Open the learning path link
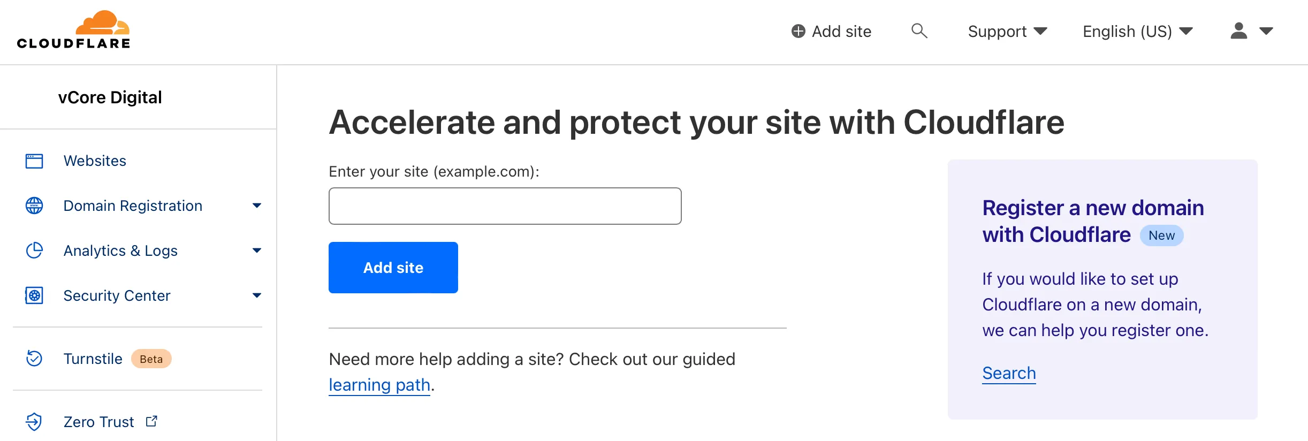1308x441 pixels. click(379, 384)
